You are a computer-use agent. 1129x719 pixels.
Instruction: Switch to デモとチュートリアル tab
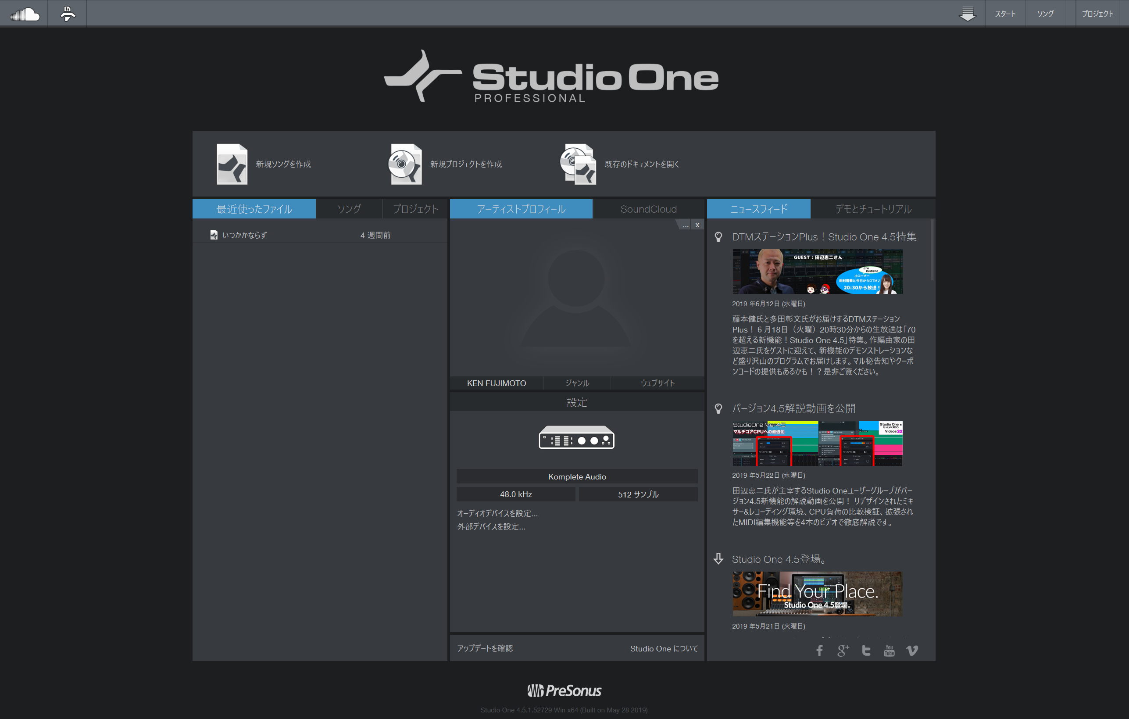(873, 209)
